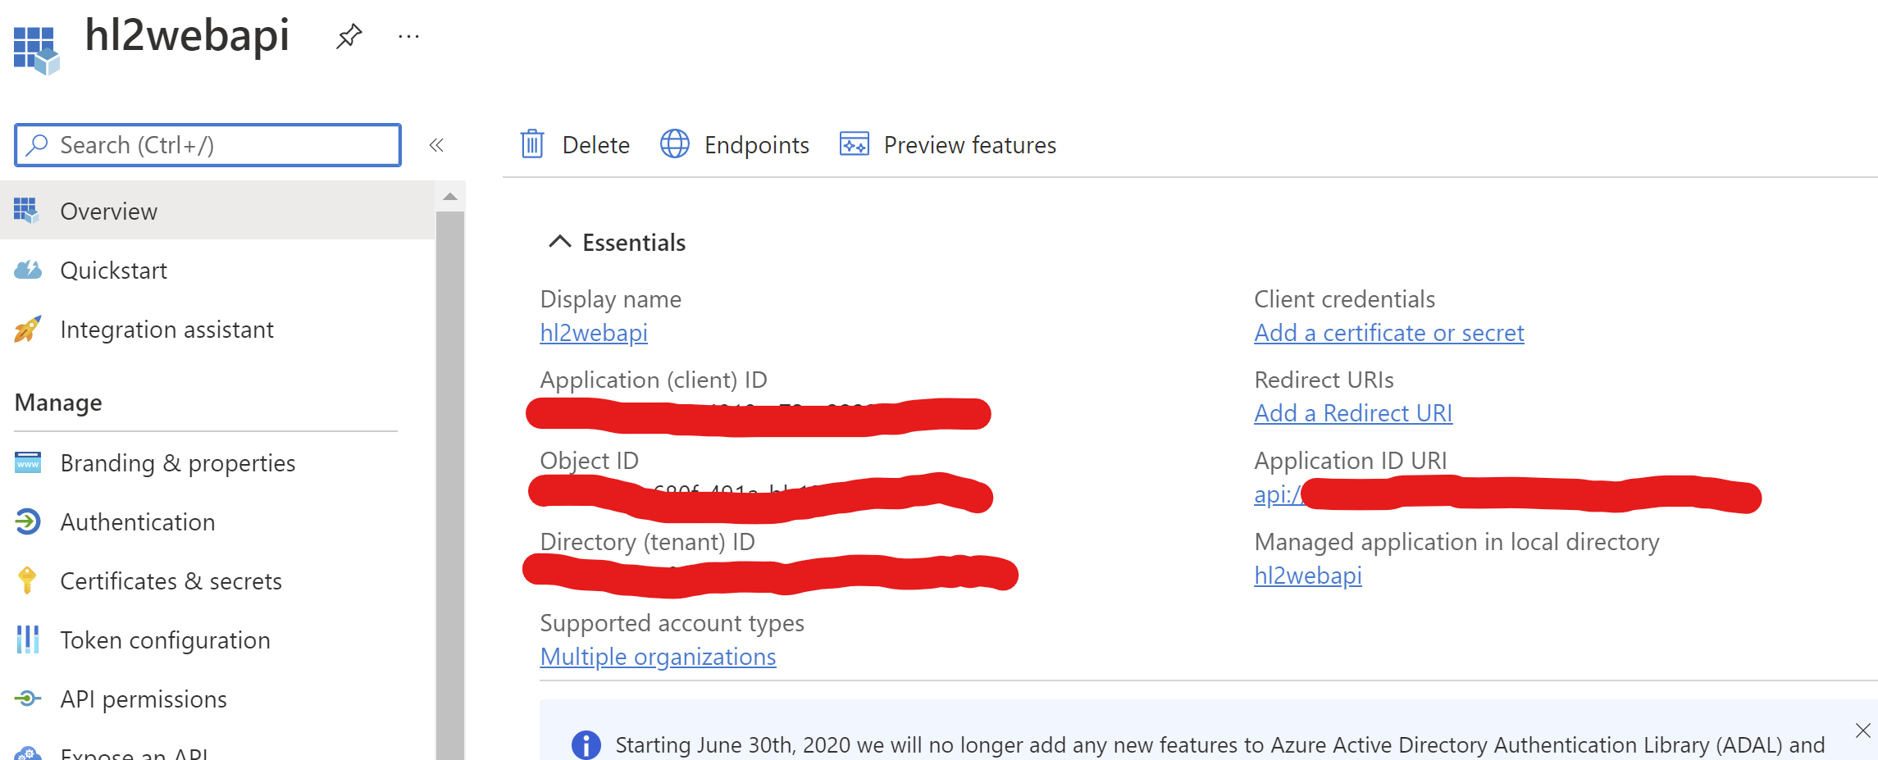
Task: Click the hl2webapi app registration icon
Action: click(x=36, y=49)
